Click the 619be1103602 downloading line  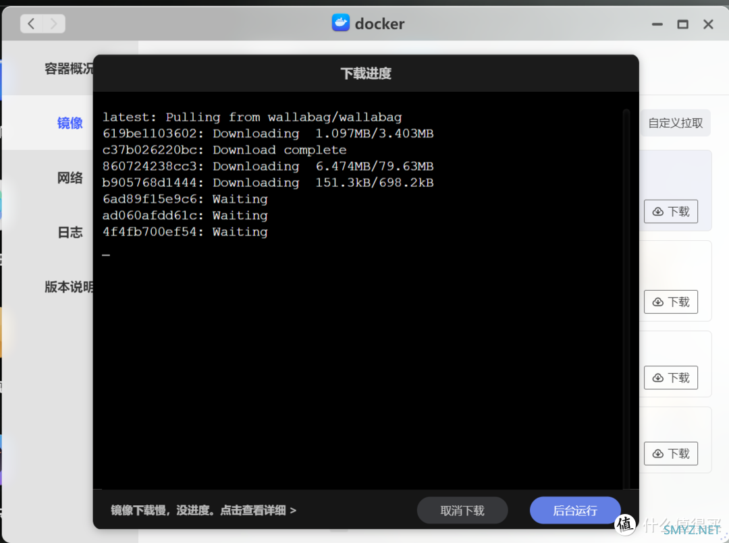pos(268,134)
